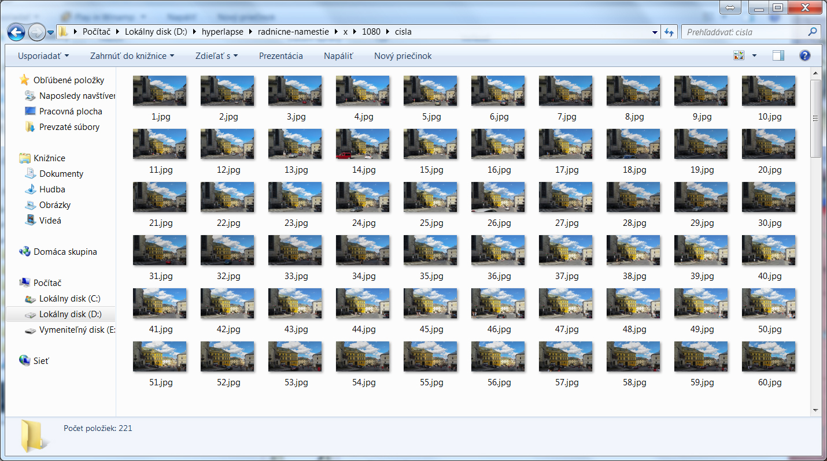
Task: Click 'Počítač' in the address breadcrumb
Action: click(x=97, y=32)
